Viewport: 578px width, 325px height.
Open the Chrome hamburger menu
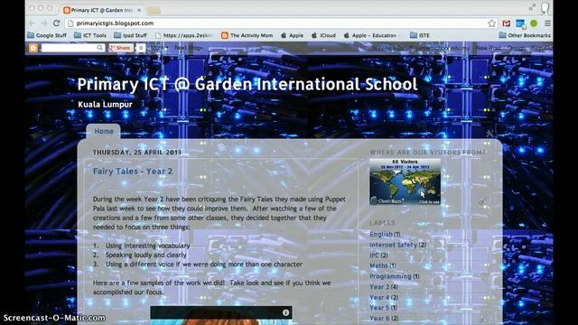click(547, 23)
